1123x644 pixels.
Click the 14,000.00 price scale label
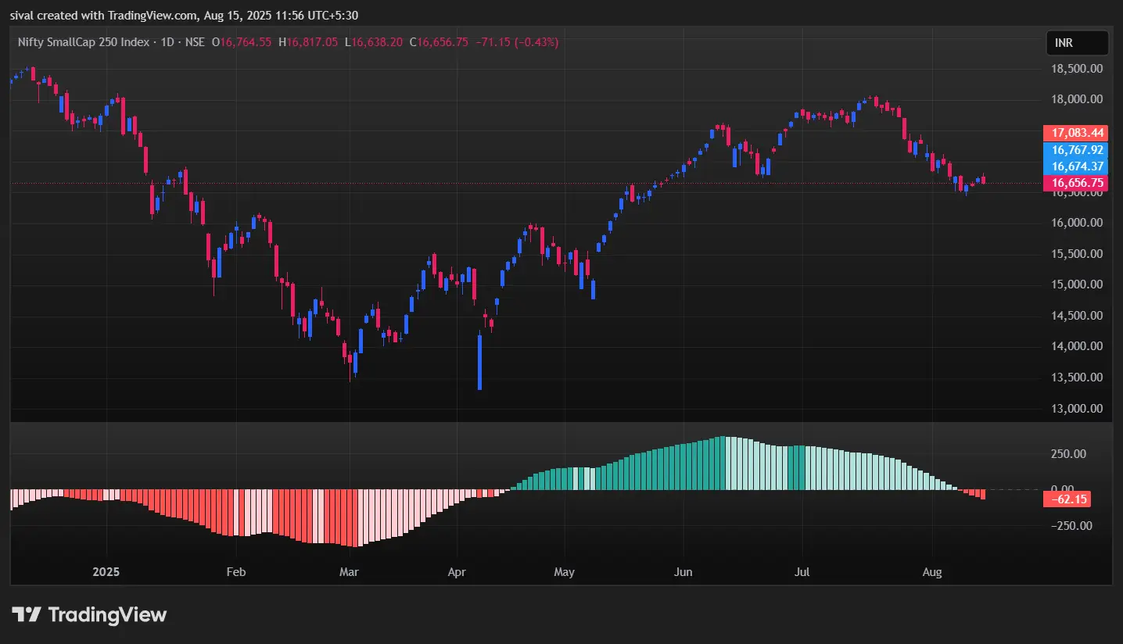click(1075, 346)
